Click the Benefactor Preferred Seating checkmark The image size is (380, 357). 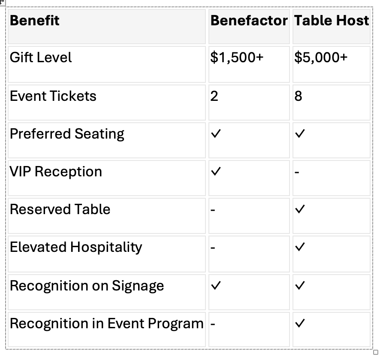(216, 133)
